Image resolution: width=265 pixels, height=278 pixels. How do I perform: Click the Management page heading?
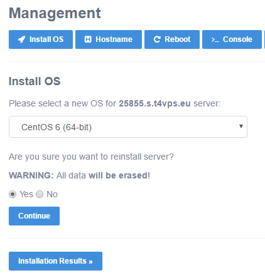pos(55,13)
